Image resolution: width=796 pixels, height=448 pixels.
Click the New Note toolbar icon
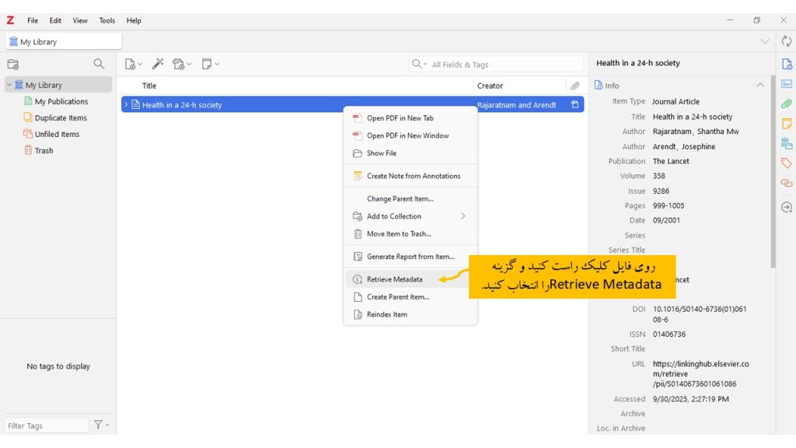click(x=209, y=65)
